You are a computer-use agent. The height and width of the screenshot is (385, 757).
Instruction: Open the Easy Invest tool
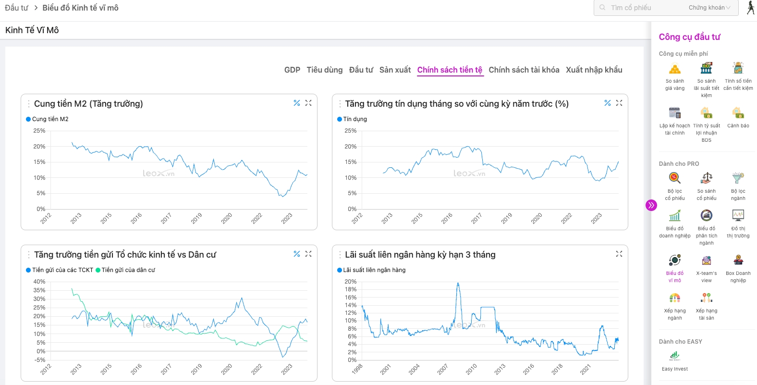tap(675, 361)
